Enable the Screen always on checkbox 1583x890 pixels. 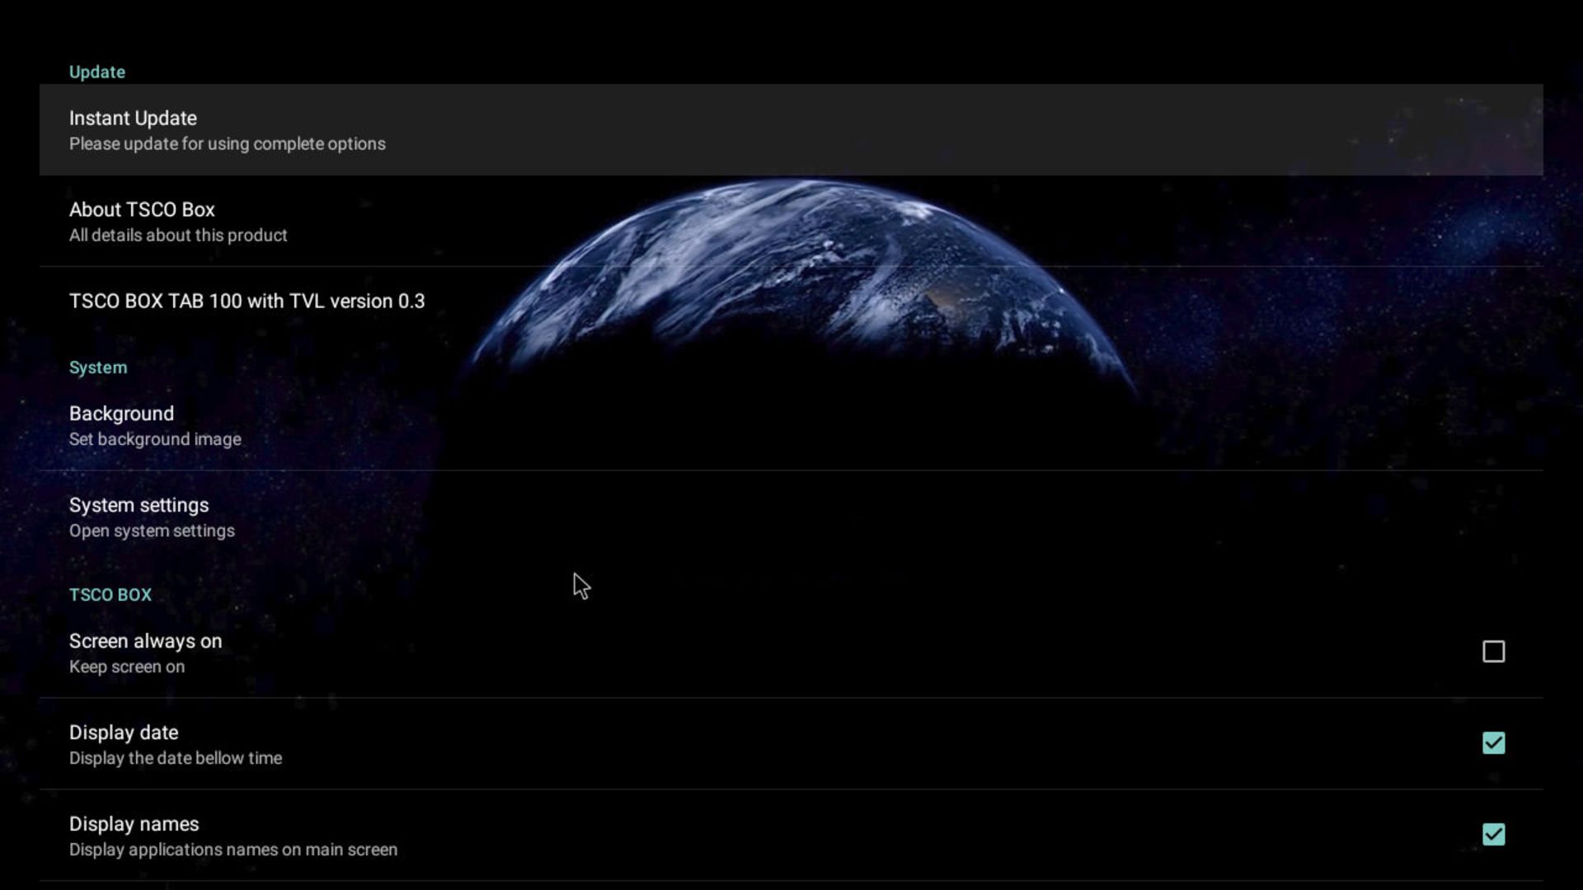pos(1493,652)
